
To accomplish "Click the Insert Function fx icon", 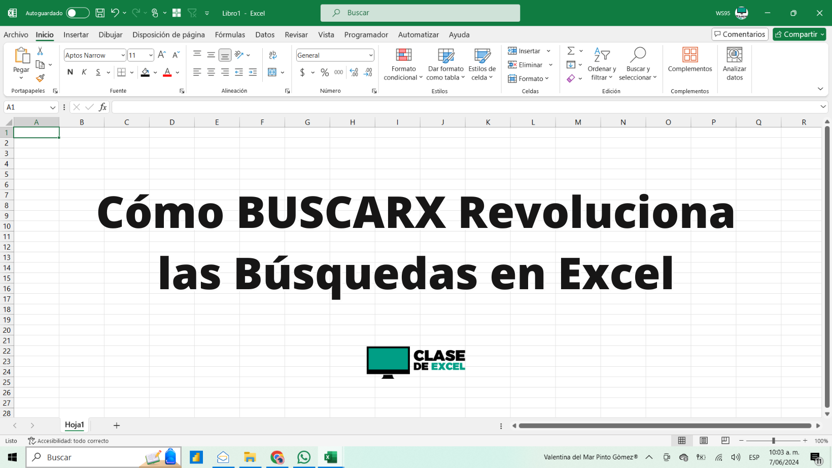I will pos(103,107).
